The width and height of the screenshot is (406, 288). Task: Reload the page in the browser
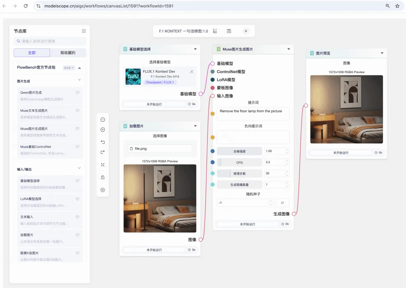[x=26, y=6]
